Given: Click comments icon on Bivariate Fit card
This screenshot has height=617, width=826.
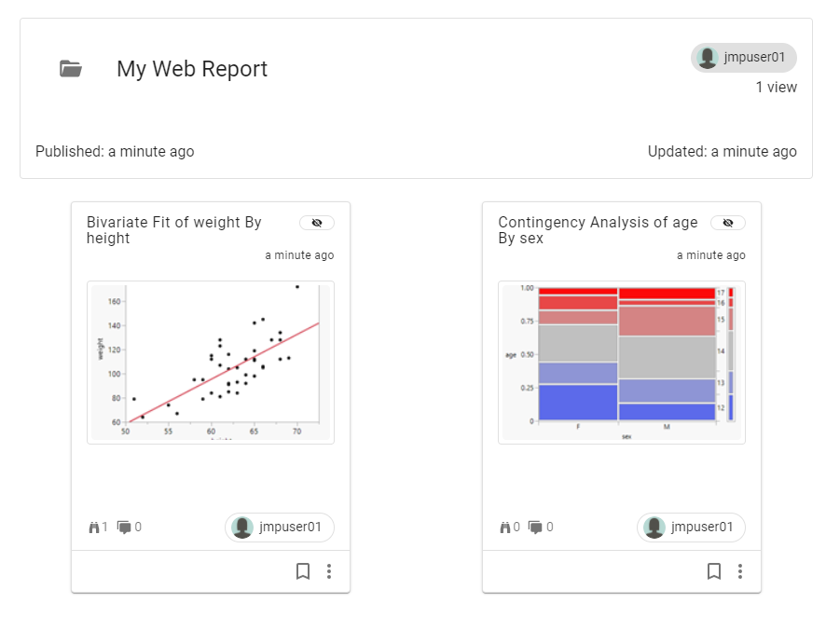Looking at the screenshot, I should (125, 528).
